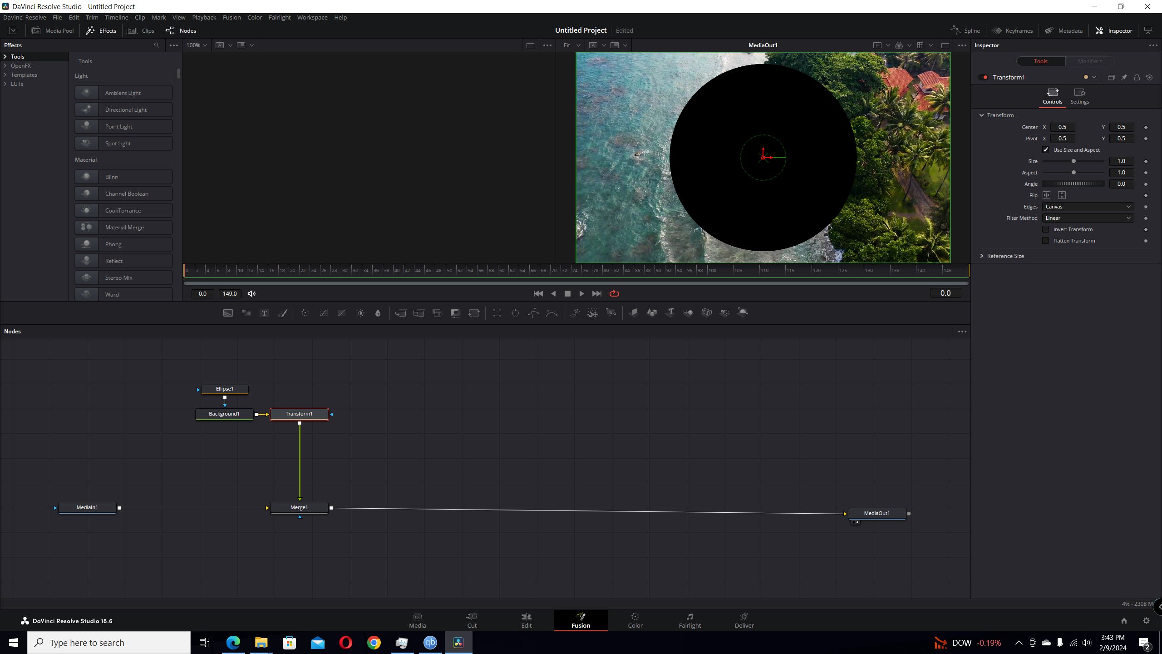Select the Paint brush tool in toolbar
This screenshot has width=1162, height=654.
(282, 313)
